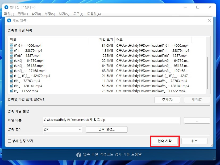Click the 68.2MB size cell
The image size is (220, 165).
pyautogui.click(x=107, y=71)
